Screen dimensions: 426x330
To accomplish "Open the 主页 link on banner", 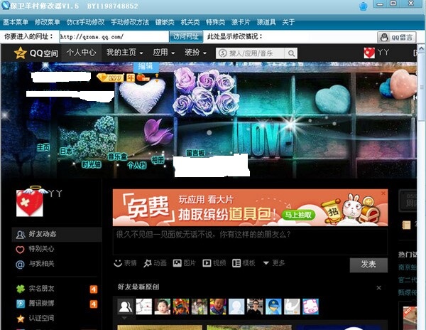I will coord(43,147).
